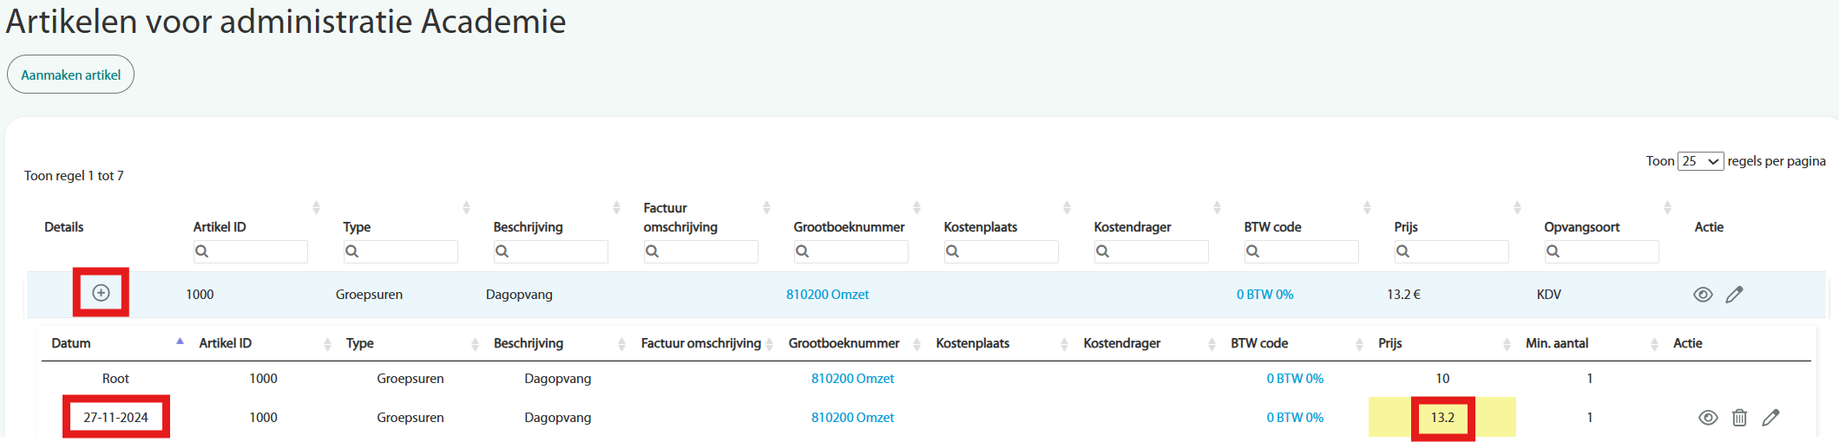The image size is (1839, 442).
Task: Expand details with plus icon for article 1000
Action: (101, 293)
